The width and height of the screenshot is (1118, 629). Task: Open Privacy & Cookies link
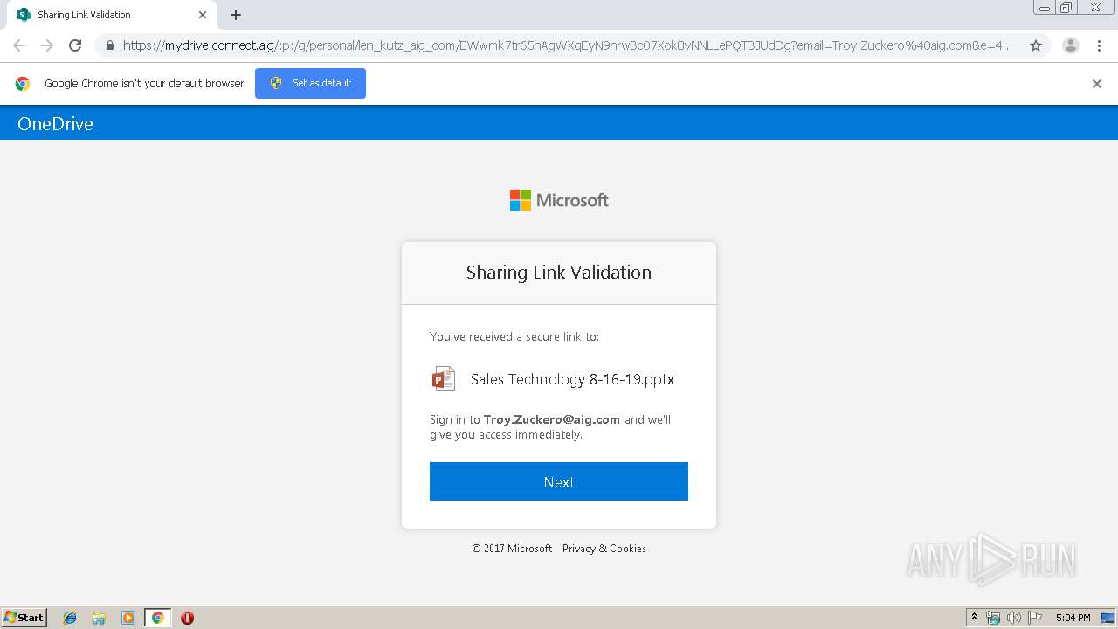point(604,549)
